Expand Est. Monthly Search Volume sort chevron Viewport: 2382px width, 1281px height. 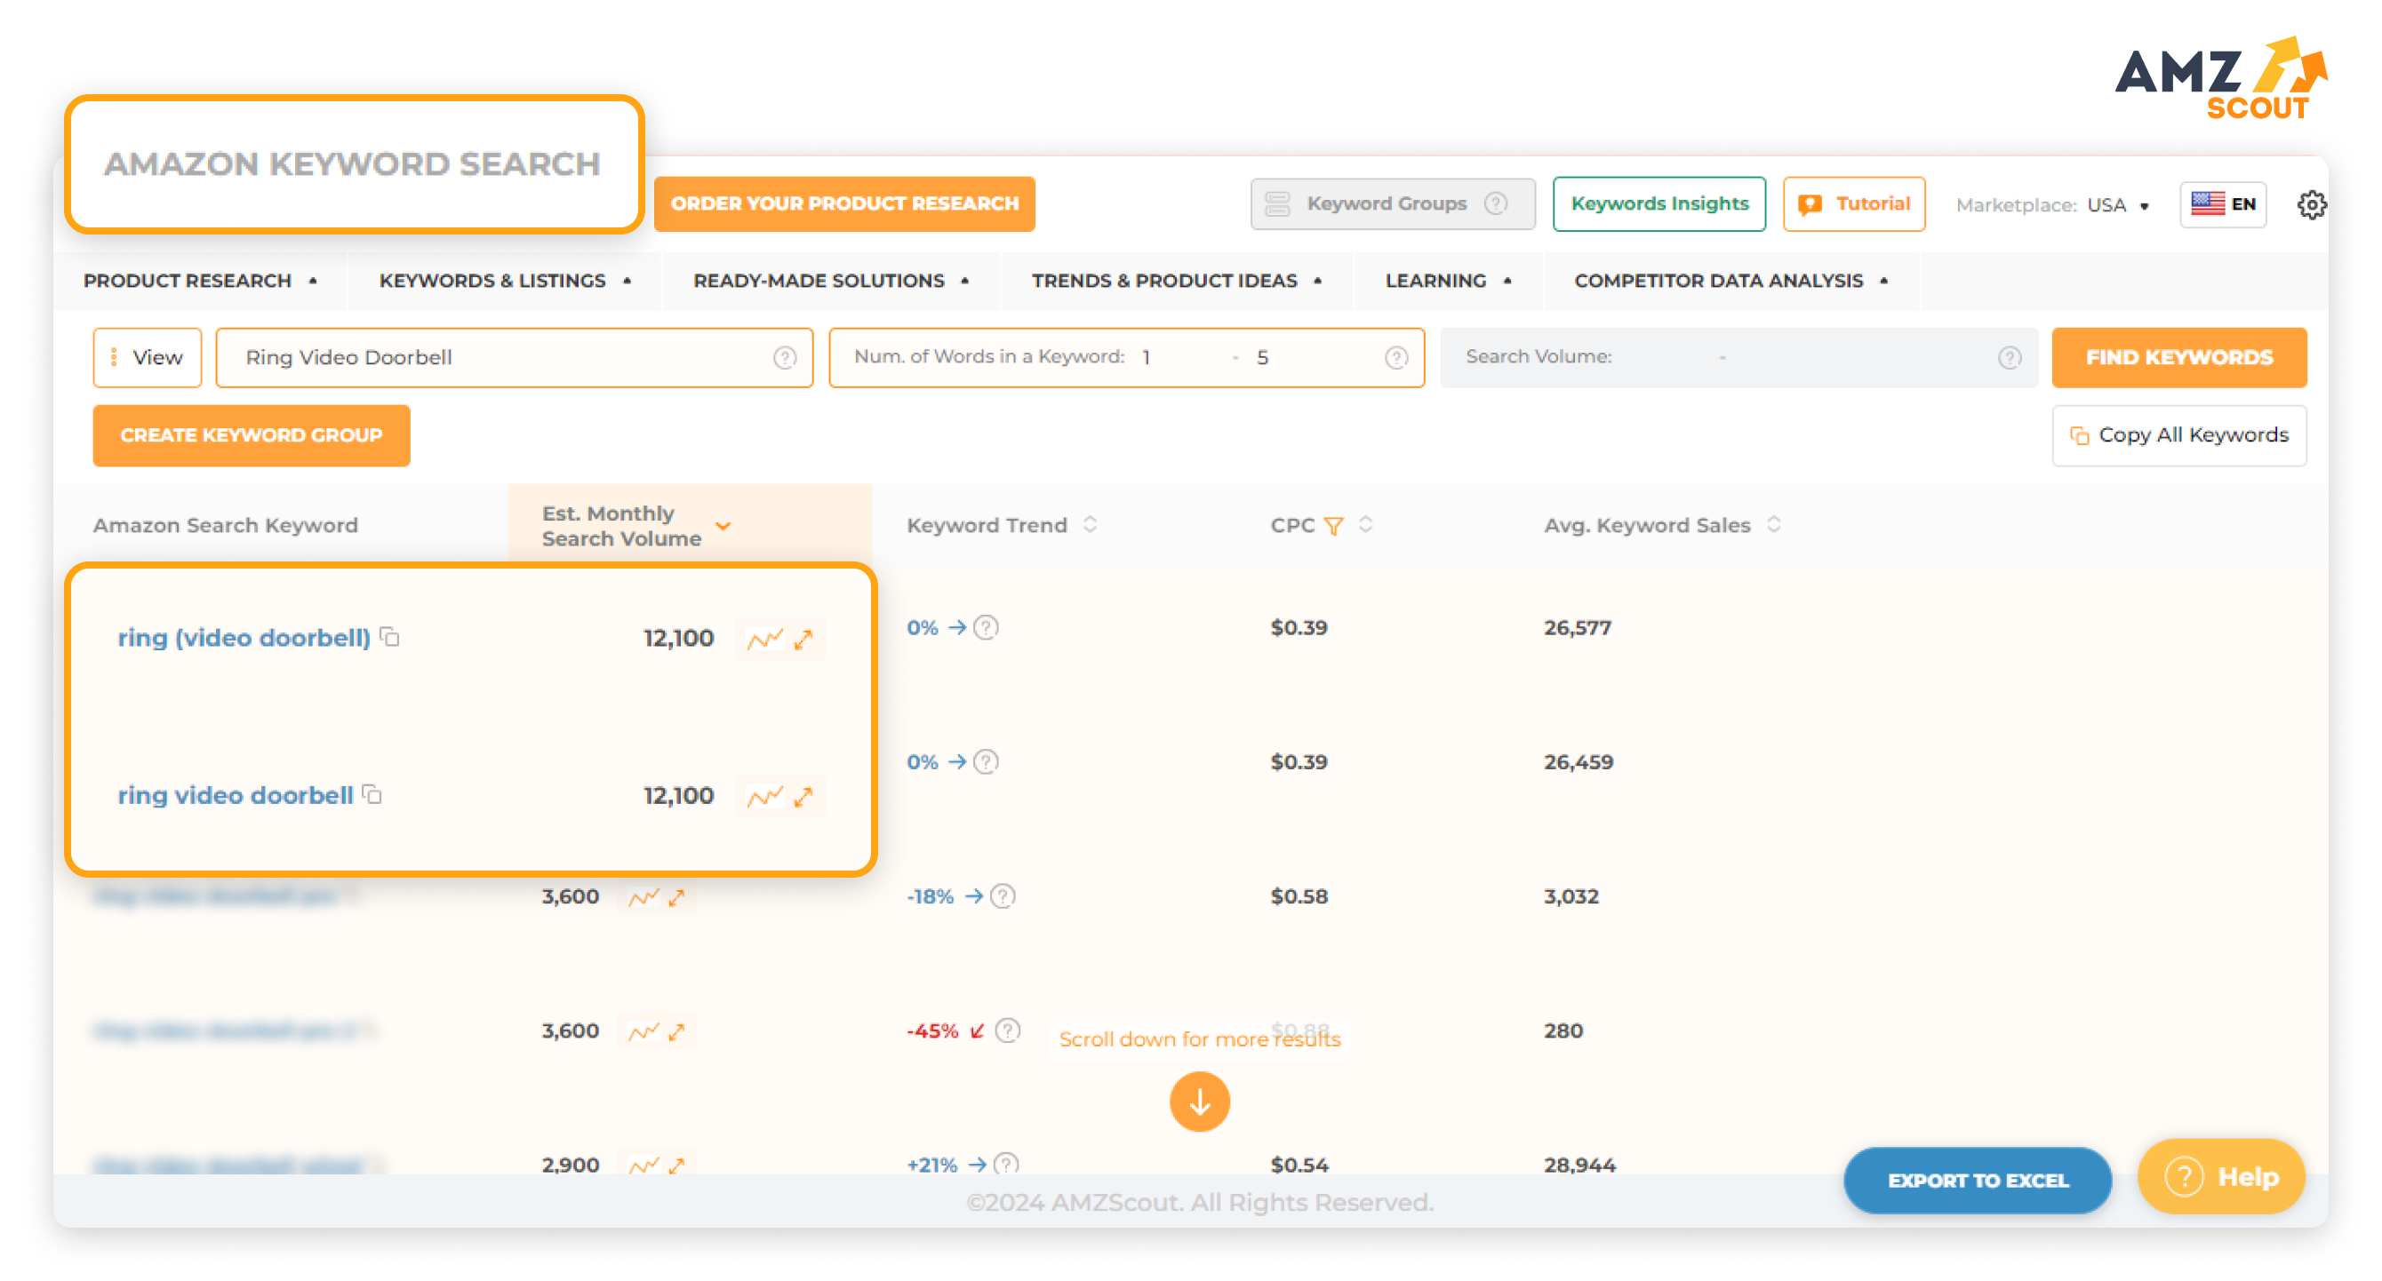point(723,526)
